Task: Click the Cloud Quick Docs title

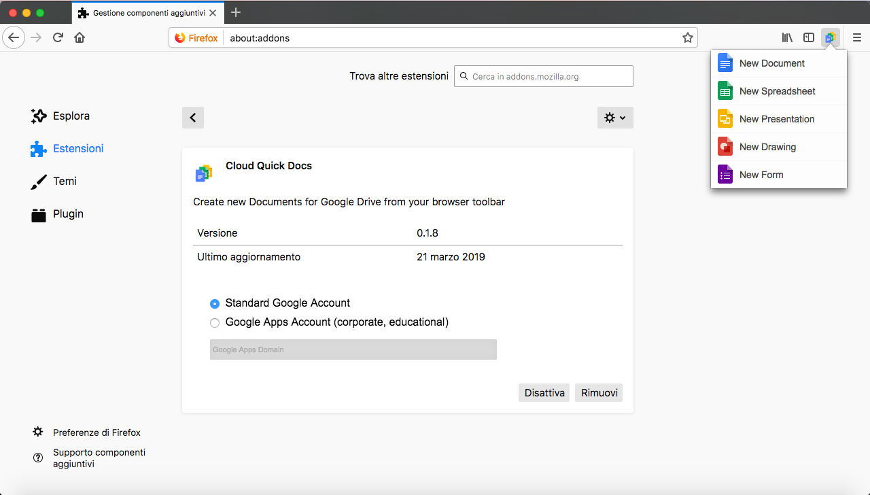Action: (269, 166)
